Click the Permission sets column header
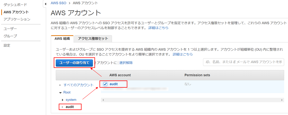Screen dimensions: 288x115 tap(197, 75)
